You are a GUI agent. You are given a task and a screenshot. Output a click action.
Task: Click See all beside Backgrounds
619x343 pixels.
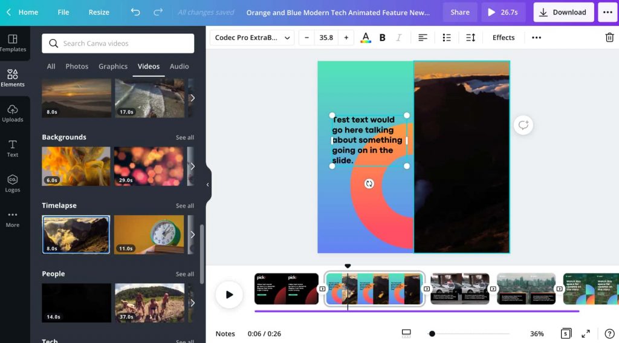click(x=185, y=137)
